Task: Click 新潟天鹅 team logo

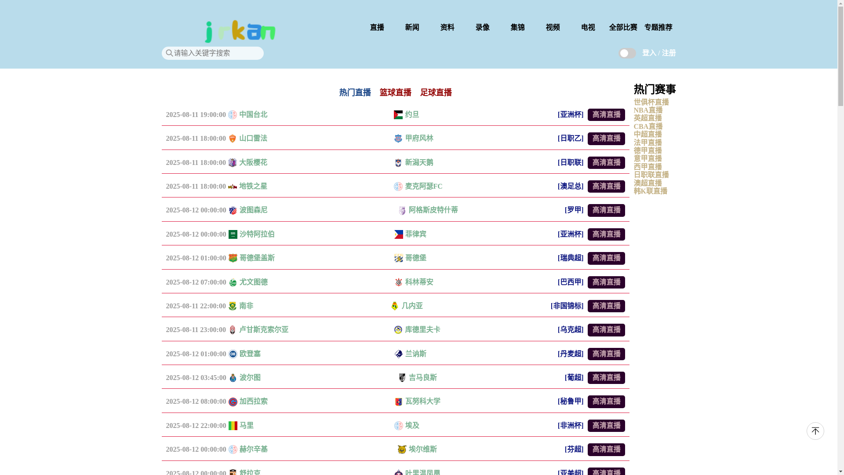Action: pos(398,163)
